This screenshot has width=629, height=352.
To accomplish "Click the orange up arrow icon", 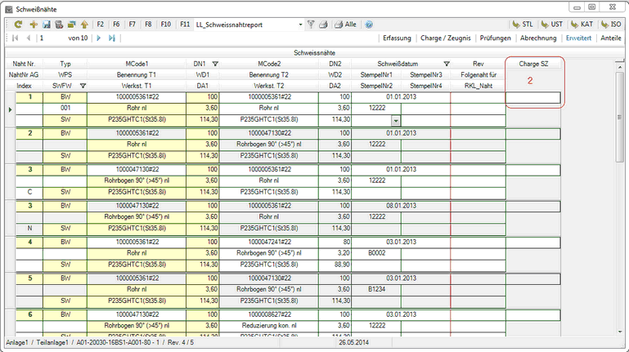I will click(x=84, y=25).
